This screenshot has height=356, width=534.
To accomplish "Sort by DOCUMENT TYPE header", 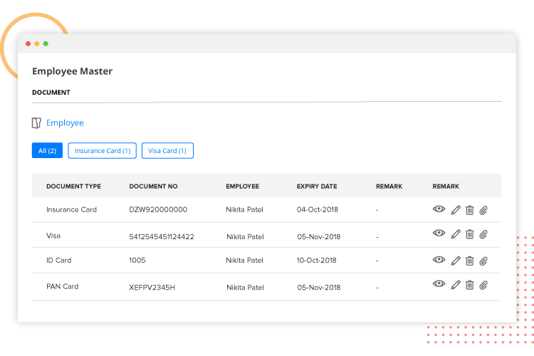I will pos(73,187).
